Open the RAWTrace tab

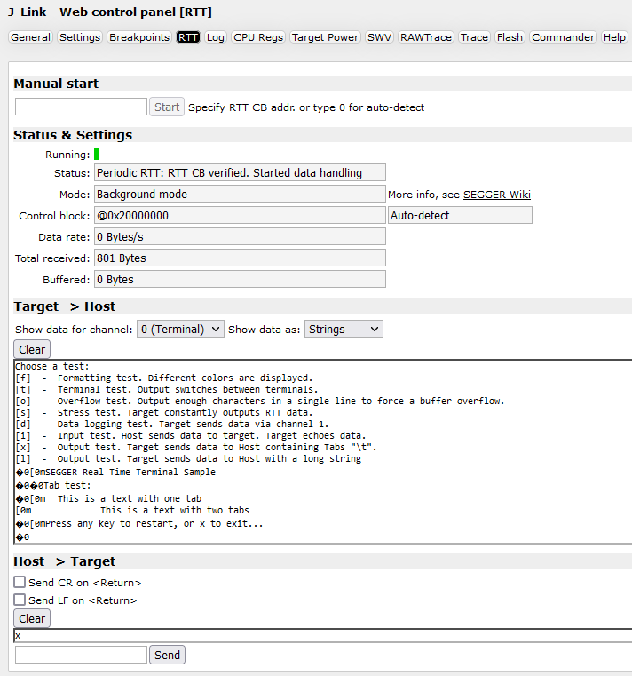[x=425, y=37]
